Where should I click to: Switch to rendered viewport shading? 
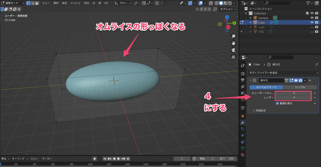230,3
